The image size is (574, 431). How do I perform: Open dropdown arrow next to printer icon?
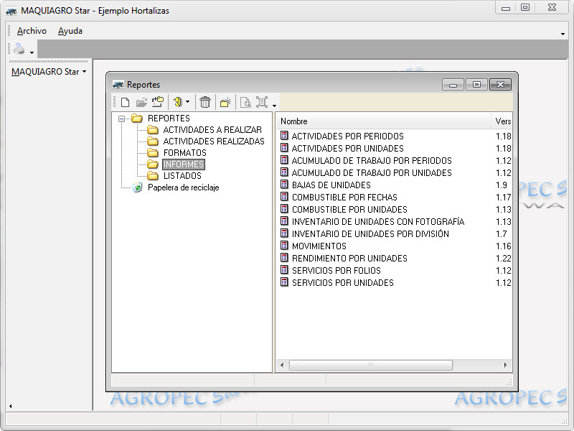pos(32,52)
